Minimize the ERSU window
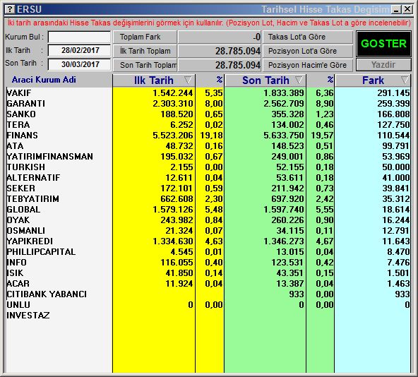 (x=396, y=10)
